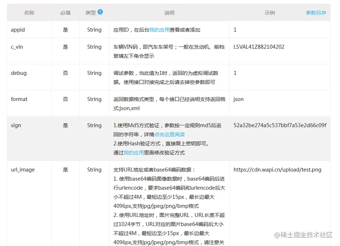This screenshot has height=246, width=340.
Task: Select the sign parameter name
Action: pos(16,125)
